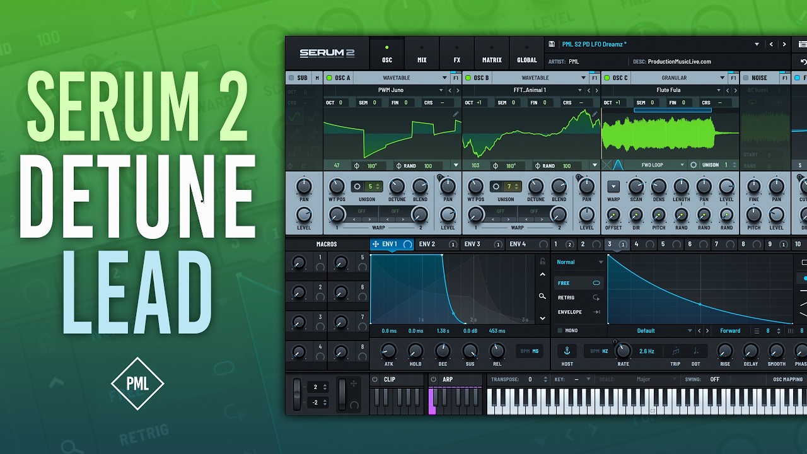Click OSC A F1 filter routing button
This screenshot has width=807, height=454.
point(455,78)
